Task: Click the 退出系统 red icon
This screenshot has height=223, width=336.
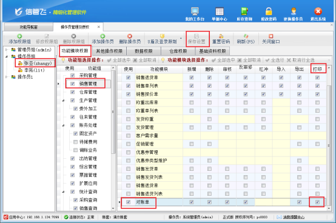Action: [x=318, y=12]
